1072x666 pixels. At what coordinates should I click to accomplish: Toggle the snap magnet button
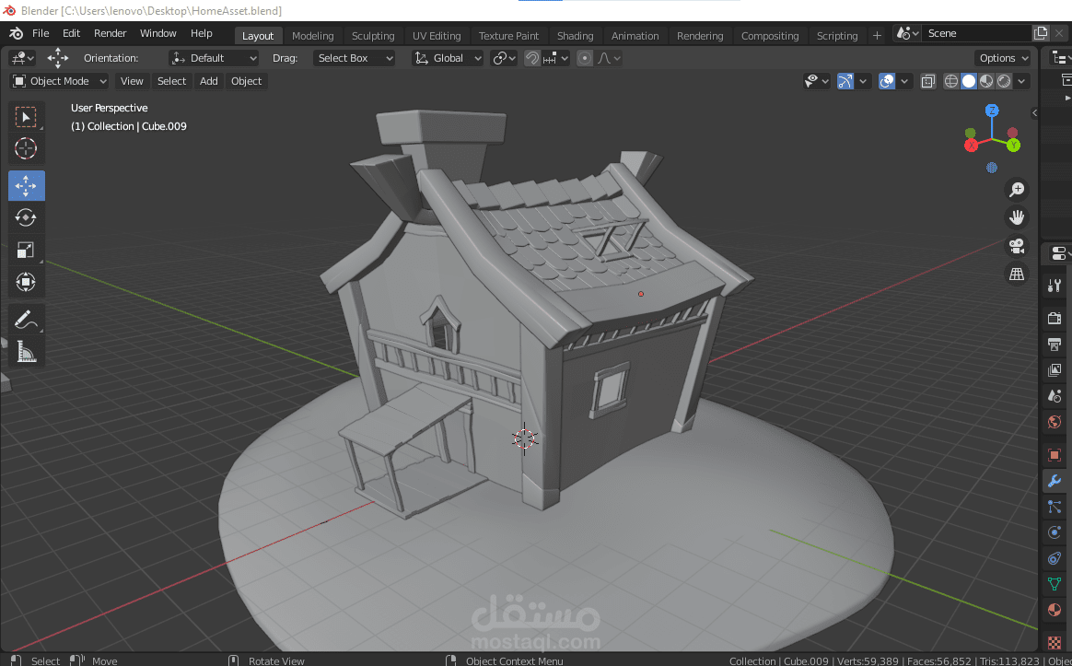[x=532, y=58]
